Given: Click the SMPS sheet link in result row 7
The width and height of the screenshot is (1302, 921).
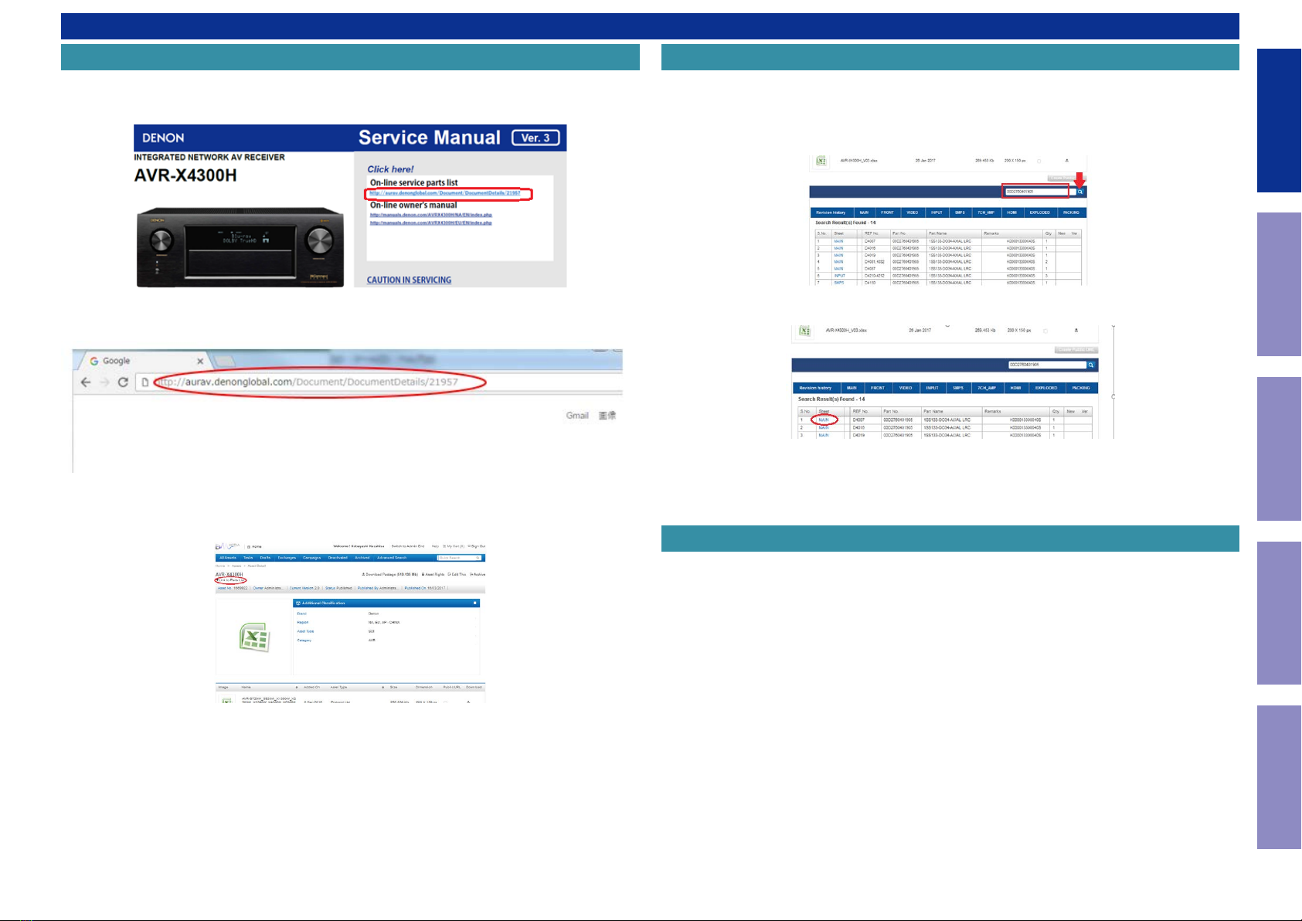Looking at the screenshot, I should (839, 283).
